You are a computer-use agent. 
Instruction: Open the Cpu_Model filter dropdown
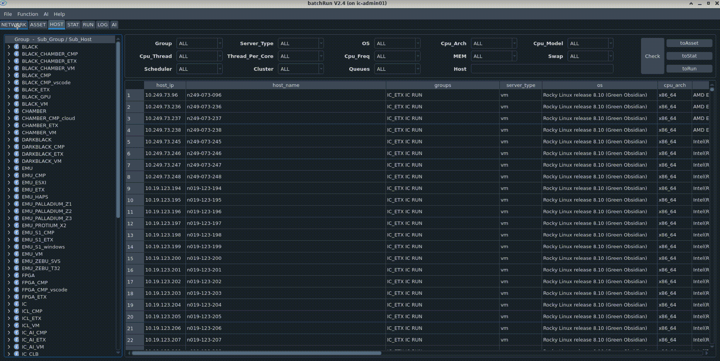590,44
